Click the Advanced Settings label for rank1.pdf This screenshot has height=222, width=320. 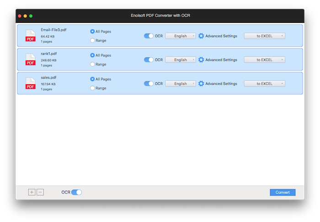pos(221,60)
